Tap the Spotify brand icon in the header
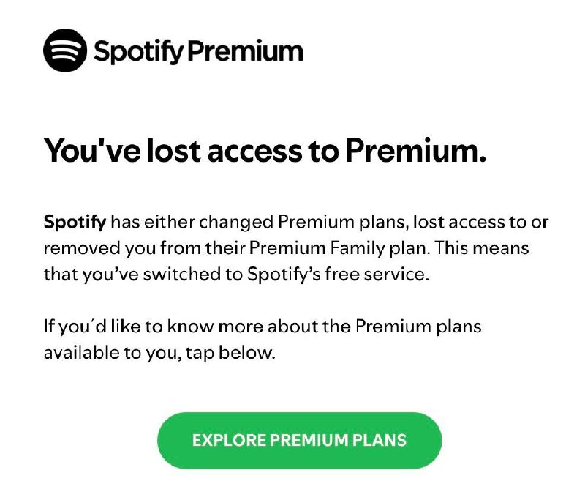This screenshot has width=585, height=481. pos(66,51)
